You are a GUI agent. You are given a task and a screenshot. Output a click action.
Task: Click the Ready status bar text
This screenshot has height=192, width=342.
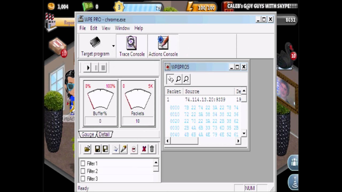coord(83,188)
